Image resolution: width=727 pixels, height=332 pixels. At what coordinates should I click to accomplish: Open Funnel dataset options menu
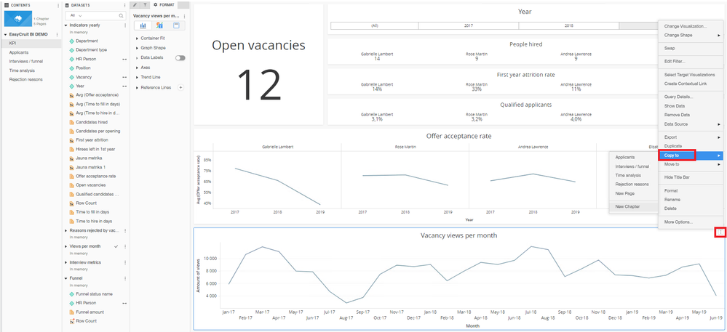point(125,278)
